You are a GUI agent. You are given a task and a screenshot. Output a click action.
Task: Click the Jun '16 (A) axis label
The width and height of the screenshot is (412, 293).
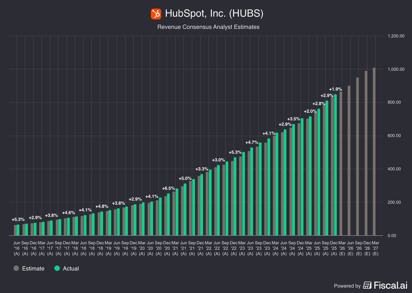pyautogui.click(x=16, y=248)
